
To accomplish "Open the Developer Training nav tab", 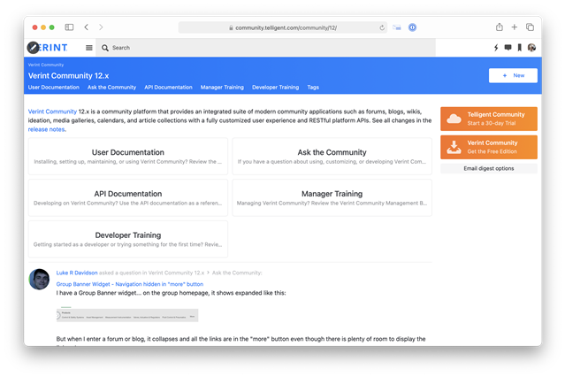I will click(275, 88).
